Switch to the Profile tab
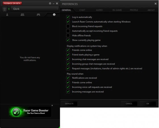This screenshot has height=128, width=159. [134, 10]
